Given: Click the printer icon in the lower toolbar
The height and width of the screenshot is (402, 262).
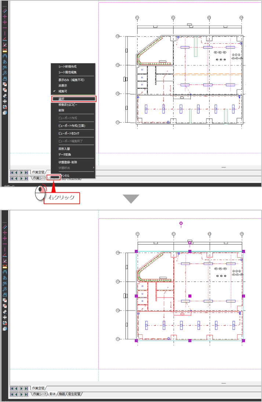Looking at the screenshot, I should 5,317.
